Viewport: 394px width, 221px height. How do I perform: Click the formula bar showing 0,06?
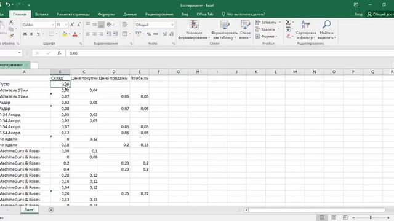(x=230, y=53)
